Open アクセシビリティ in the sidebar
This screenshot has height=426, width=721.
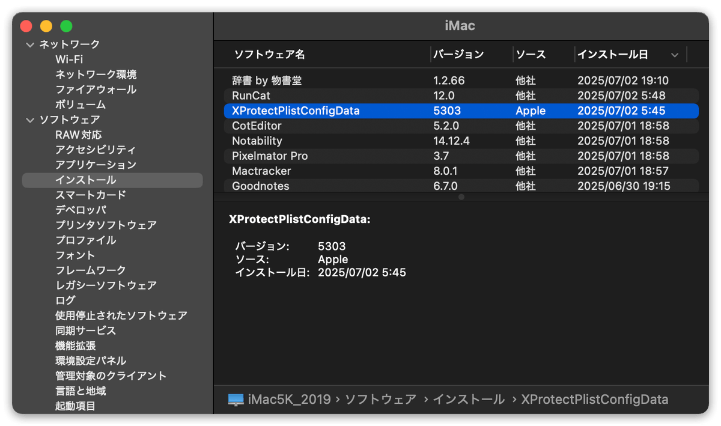point(96,150)
